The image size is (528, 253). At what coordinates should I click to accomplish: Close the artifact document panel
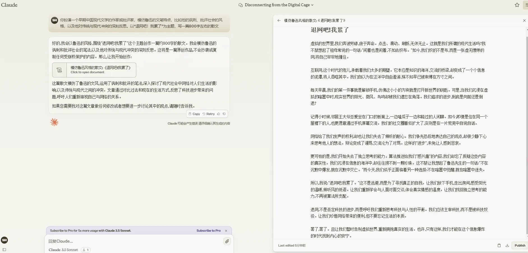tap(524, 20)
